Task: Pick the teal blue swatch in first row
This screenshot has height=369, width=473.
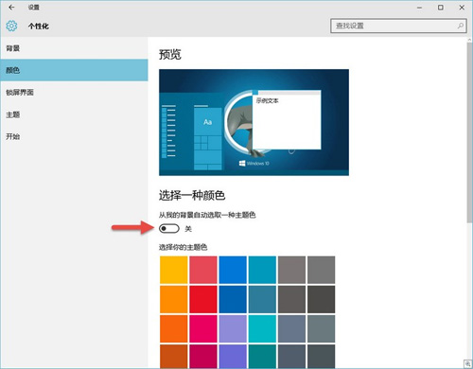Action: [x=262, y=270]
